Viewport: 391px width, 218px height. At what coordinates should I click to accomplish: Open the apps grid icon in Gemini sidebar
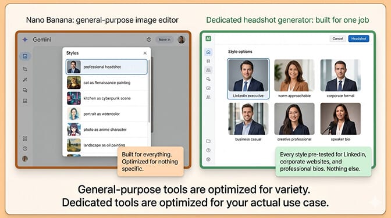[25, 138]
